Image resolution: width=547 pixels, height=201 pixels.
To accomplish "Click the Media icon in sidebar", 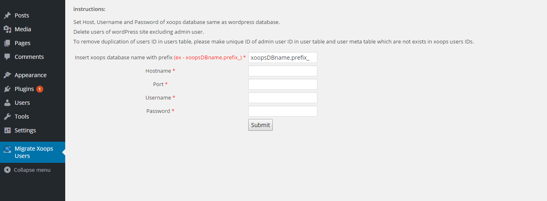I will 7,29.
